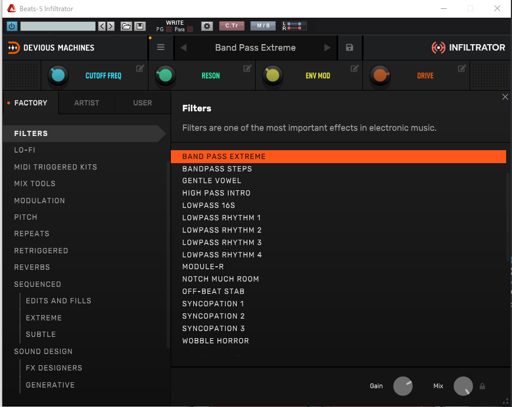The width and height of the screenshot is (512, 407).
Task: Load the Syncopation 2 preset
Action: 213,316
